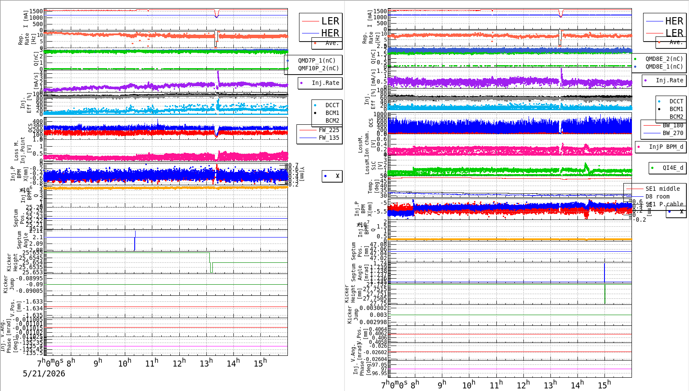Image resolution: width=689 pixels, height=391 pixels.
Task: Click the BCM1 legend entry in right panel
Action: click(x=676, y=109)
